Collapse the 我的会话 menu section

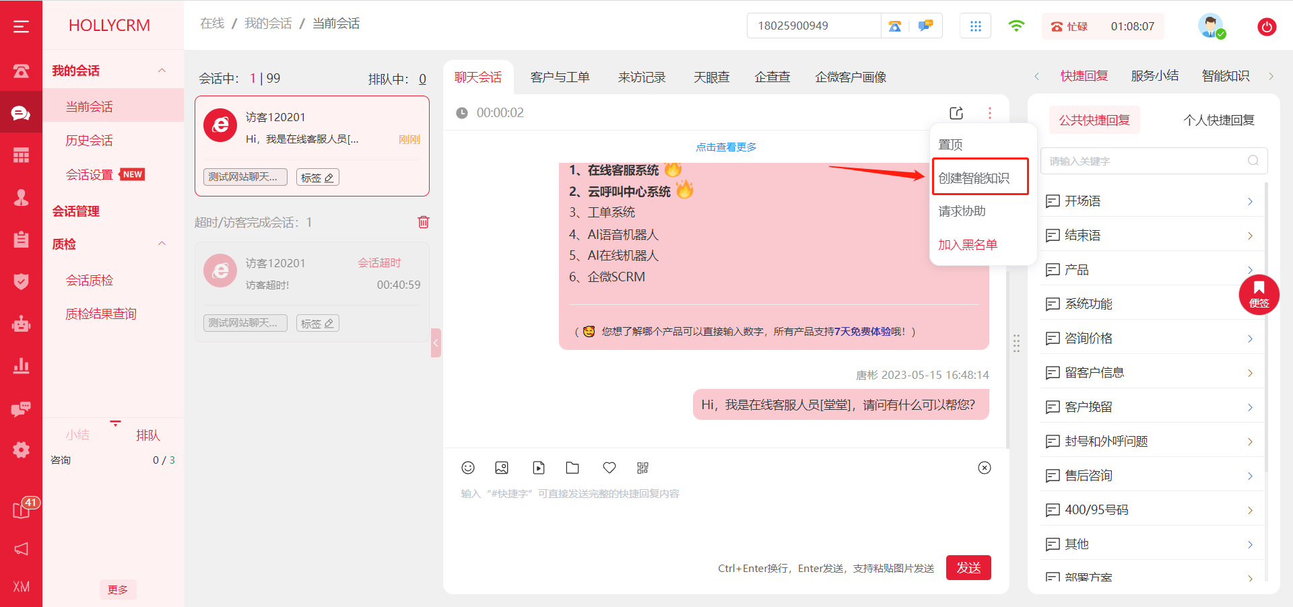(x=162, y=71)
